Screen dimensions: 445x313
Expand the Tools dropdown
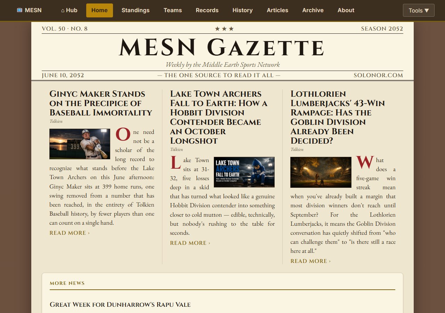point(419,10)
